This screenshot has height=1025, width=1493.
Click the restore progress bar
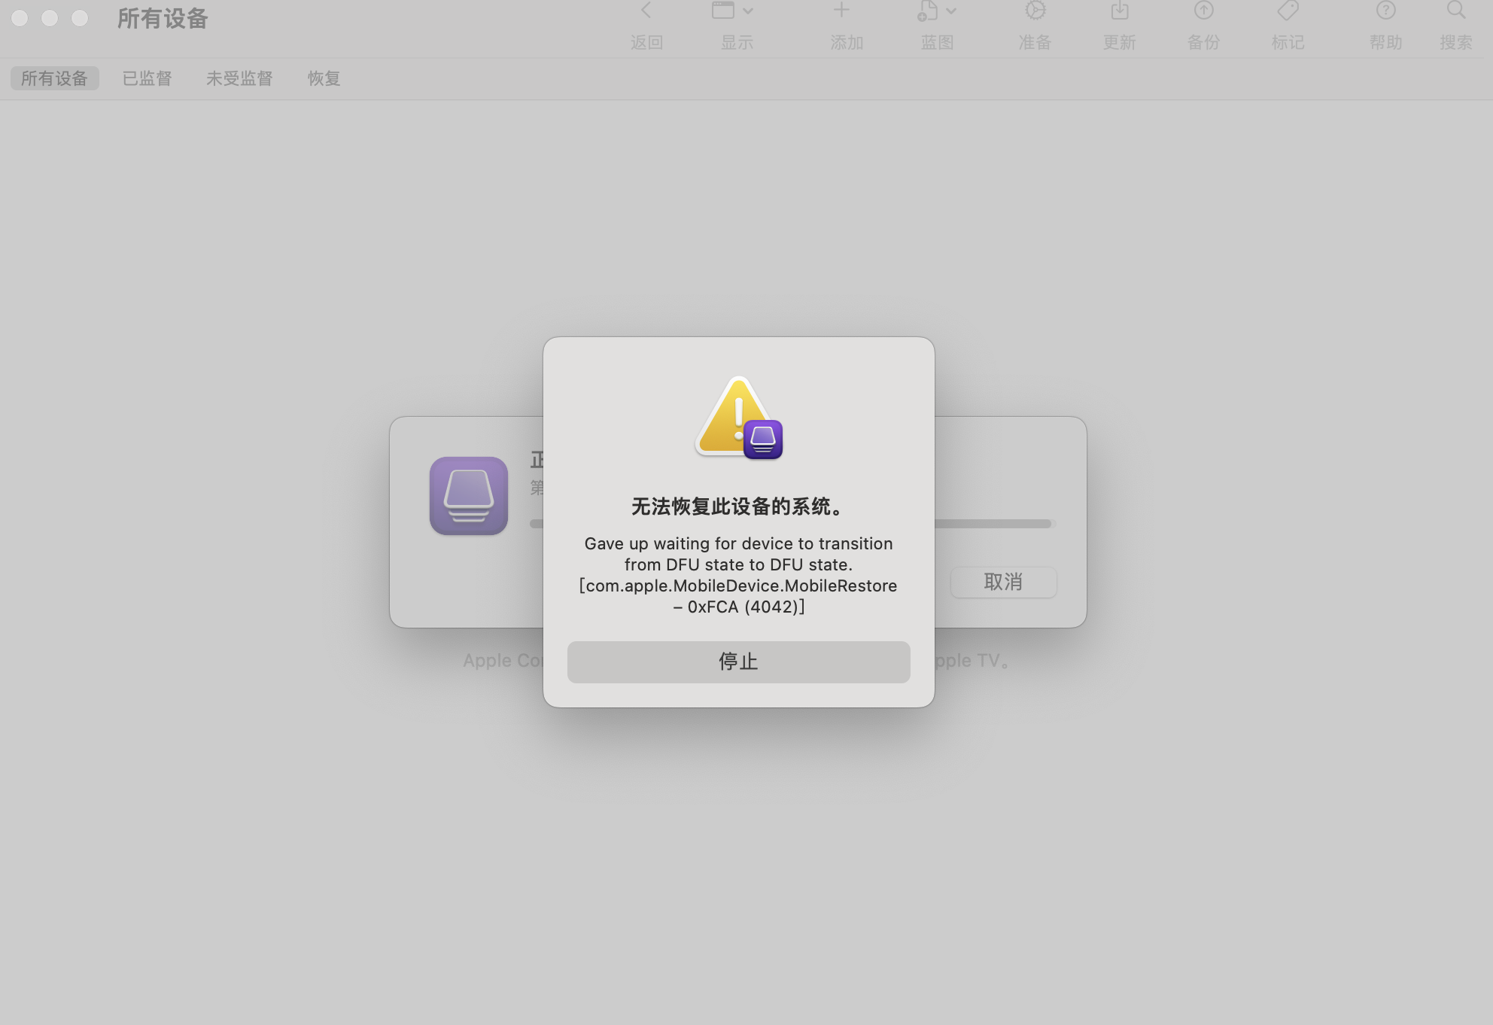(x=993, y=524)
